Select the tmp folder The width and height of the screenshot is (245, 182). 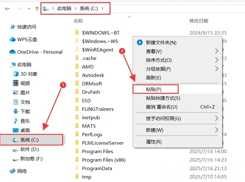(87, 177)
